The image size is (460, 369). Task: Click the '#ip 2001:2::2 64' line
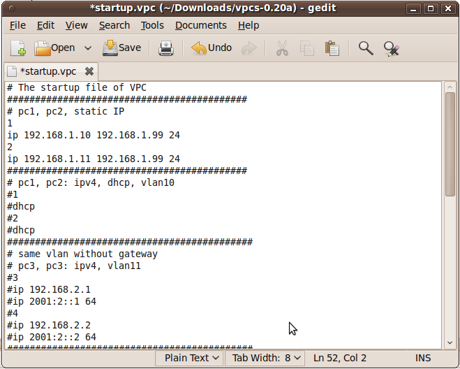pyautogui.click(x=52, y=337)
